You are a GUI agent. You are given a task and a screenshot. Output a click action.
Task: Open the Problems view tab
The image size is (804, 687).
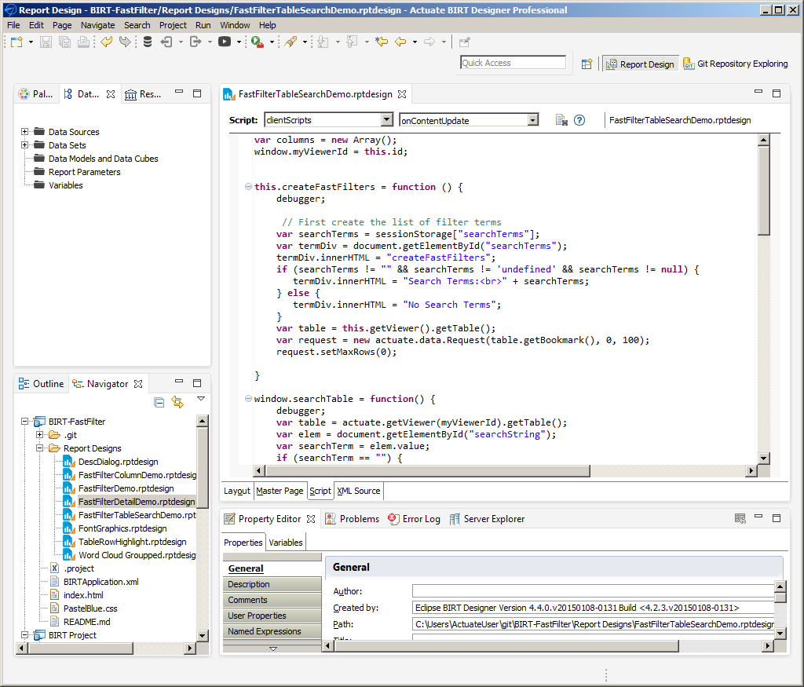[353, 519]
